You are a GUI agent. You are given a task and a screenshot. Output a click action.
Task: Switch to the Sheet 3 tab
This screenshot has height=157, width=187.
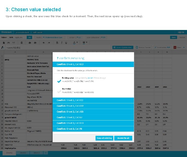click(37, 153)
